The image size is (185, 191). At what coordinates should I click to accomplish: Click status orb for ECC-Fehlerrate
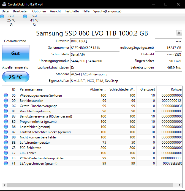click(x=6, y=148)
